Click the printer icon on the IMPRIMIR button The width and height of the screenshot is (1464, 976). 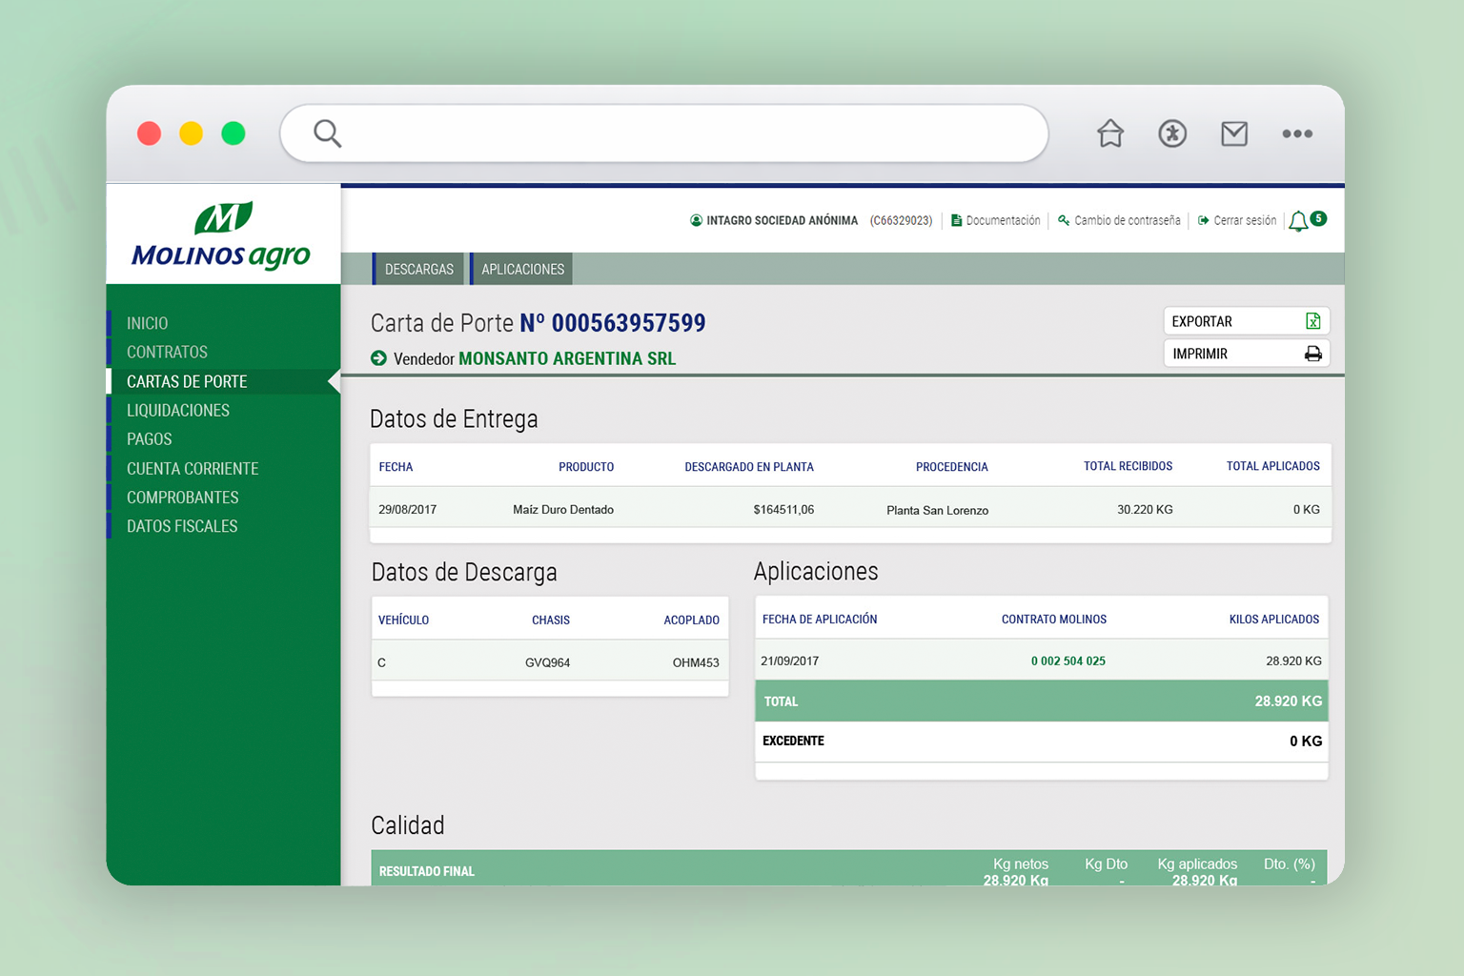tap(1314, 353)
